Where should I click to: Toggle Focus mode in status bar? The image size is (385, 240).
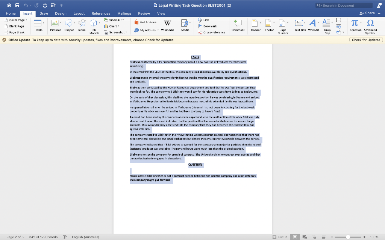point(280,237)
